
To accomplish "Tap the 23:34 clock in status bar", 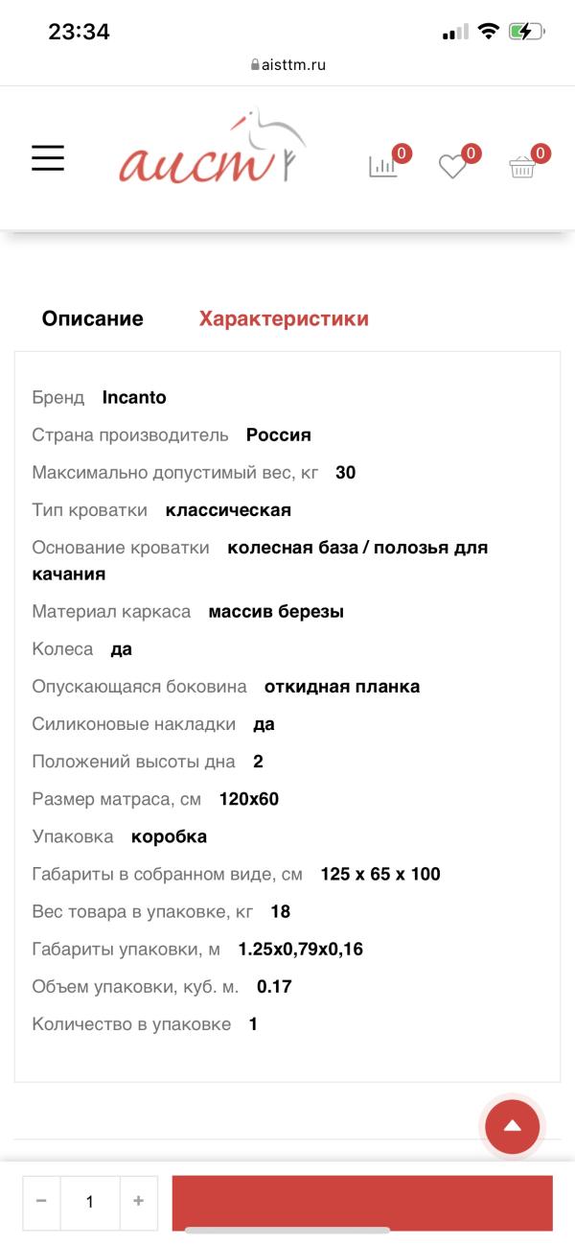I will click(x=79, y=32).
